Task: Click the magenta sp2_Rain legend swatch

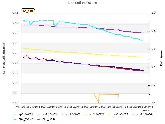Action: click(39, 119)
